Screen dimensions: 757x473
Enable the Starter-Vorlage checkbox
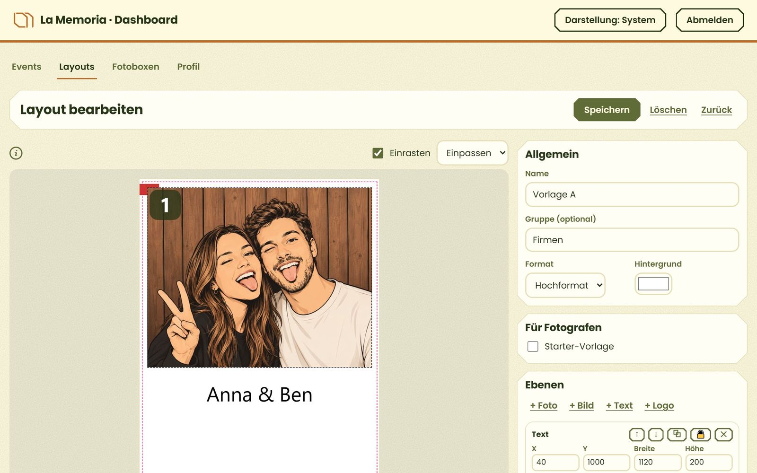tap(533, 346)
